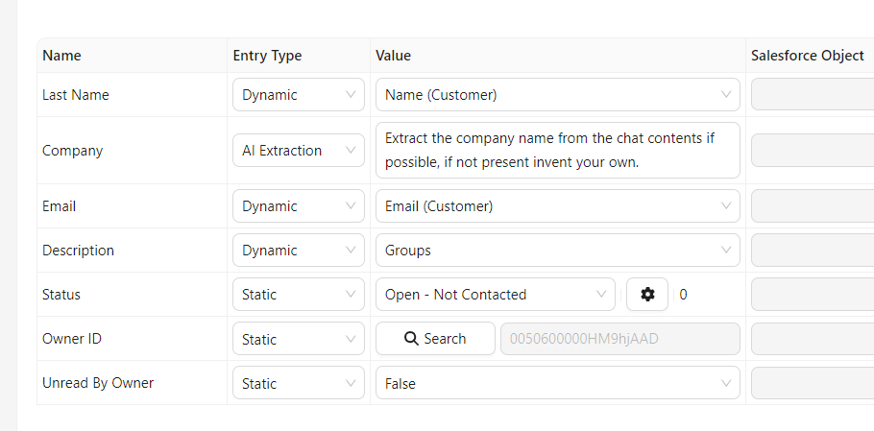The height and width of the screenshot is (431, 874).
Task: Expand the Open - Not Contacted dropdown
Action: [x=495, y=295]
